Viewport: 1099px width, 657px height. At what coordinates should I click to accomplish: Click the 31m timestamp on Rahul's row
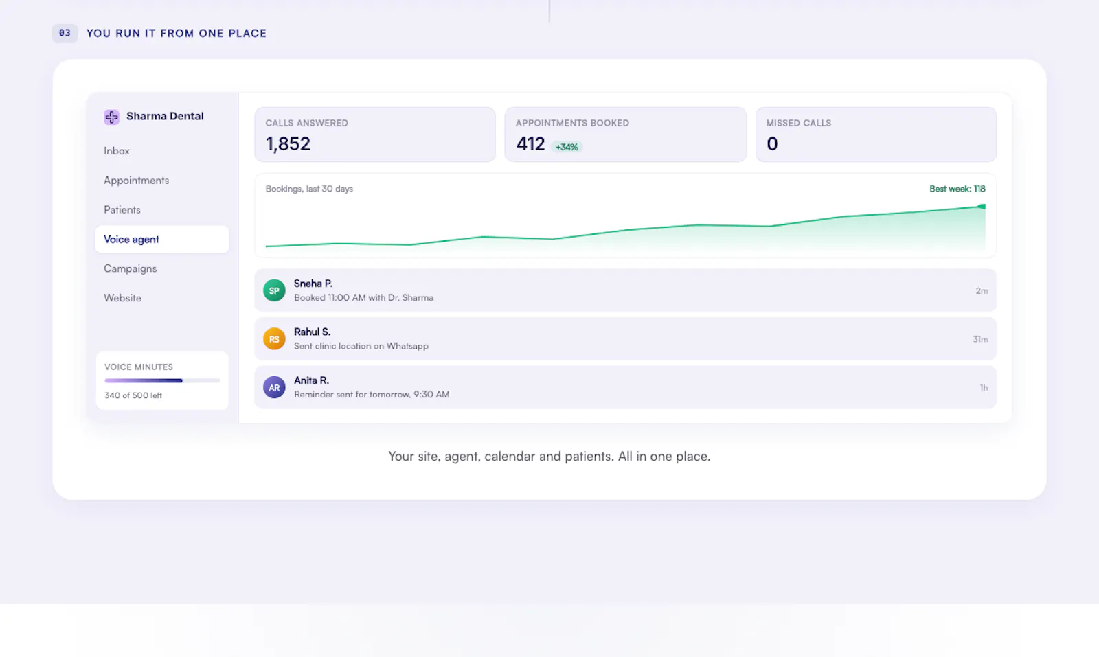click(x=980, y=339)
